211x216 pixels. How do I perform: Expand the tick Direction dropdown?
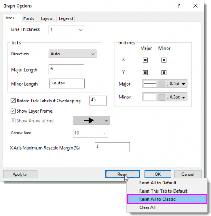click(73, 54)
